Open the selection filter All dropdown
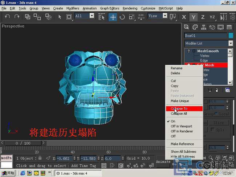 coord(91,16)
